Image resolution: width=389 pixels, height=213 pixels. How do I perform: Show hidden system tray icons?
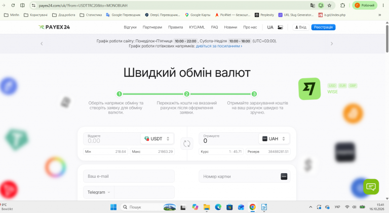pyautogui.click(x=310, y=207)
